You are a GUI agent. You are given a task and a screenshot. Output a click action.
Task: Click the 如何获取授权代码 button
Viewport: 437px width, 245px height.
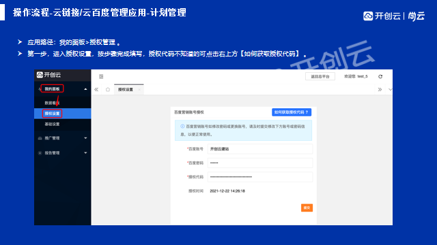(292, 112)
